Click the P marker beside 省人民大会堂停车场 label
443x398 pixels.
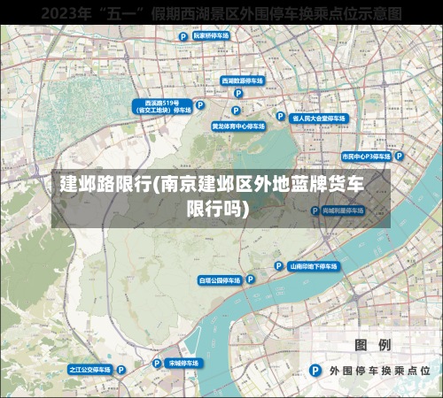tap(280, 116)
